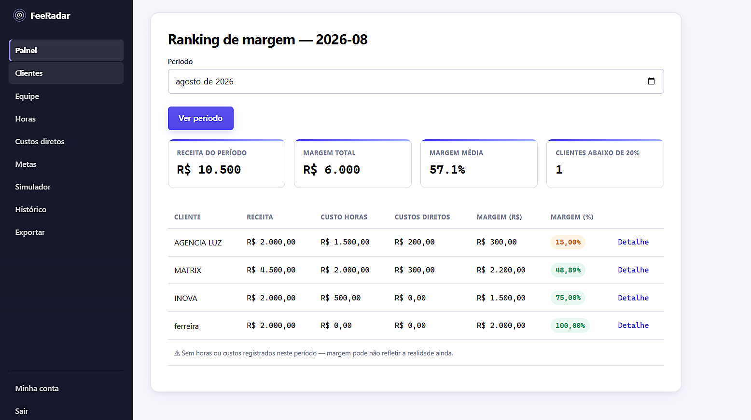Click the 75,00% margin badge
This screenshot has height=420, width=751.
[x=568, y=298]
